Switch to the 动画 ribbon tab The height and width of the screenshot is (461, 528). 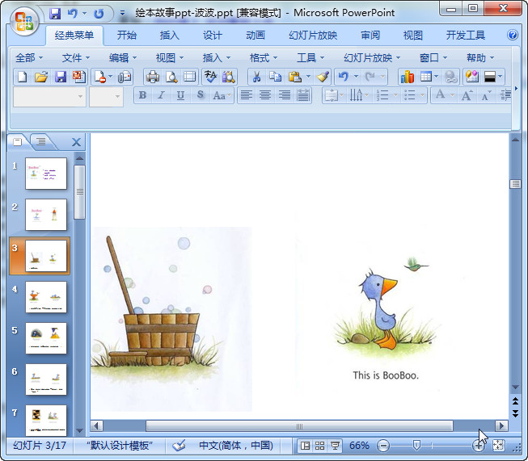pyautogui.click(x=256, y=36)
